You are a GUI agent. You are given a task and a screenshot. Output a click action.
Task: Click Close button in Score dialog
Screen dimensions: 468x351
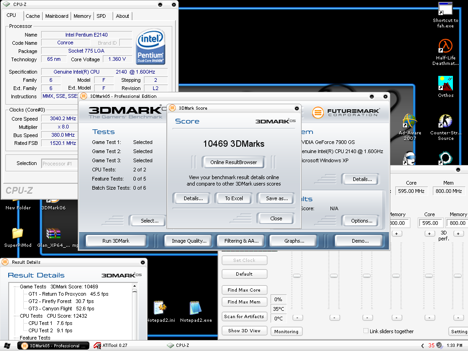coord(276,218)
